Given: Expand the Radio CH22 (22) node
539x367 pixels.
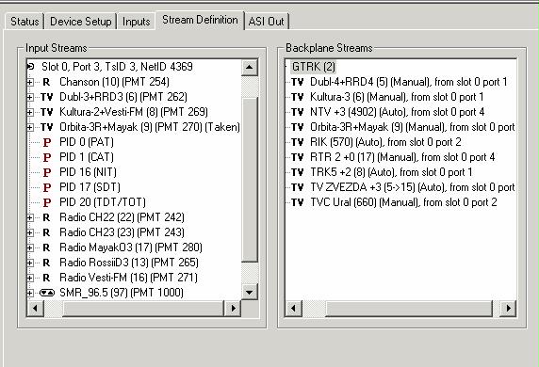Looking at the screenshot, I should 30,217.
